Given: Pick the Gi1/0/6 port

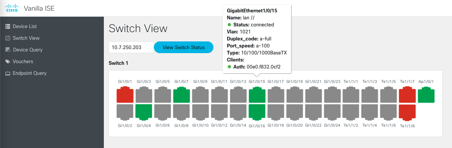Looking at the screenshot, I should pos(163,112).
